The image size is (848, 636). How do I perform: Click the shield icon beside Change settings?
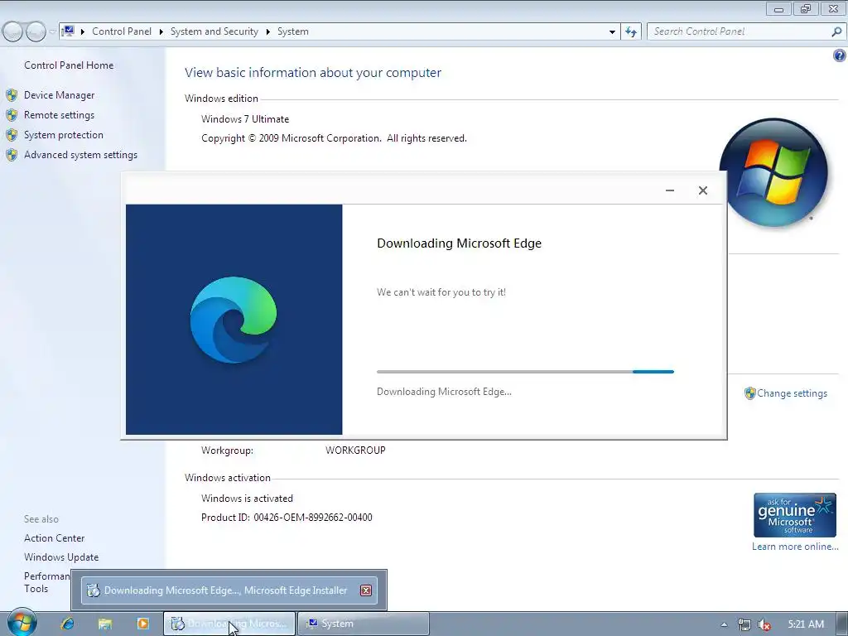[x=749, y=393]
